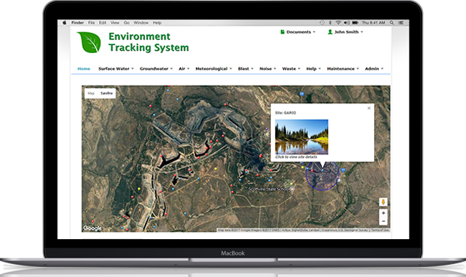This screenshot has width=466, height=277.
Task: Close the GAR02 site info popup
Action: pos(368,108)
